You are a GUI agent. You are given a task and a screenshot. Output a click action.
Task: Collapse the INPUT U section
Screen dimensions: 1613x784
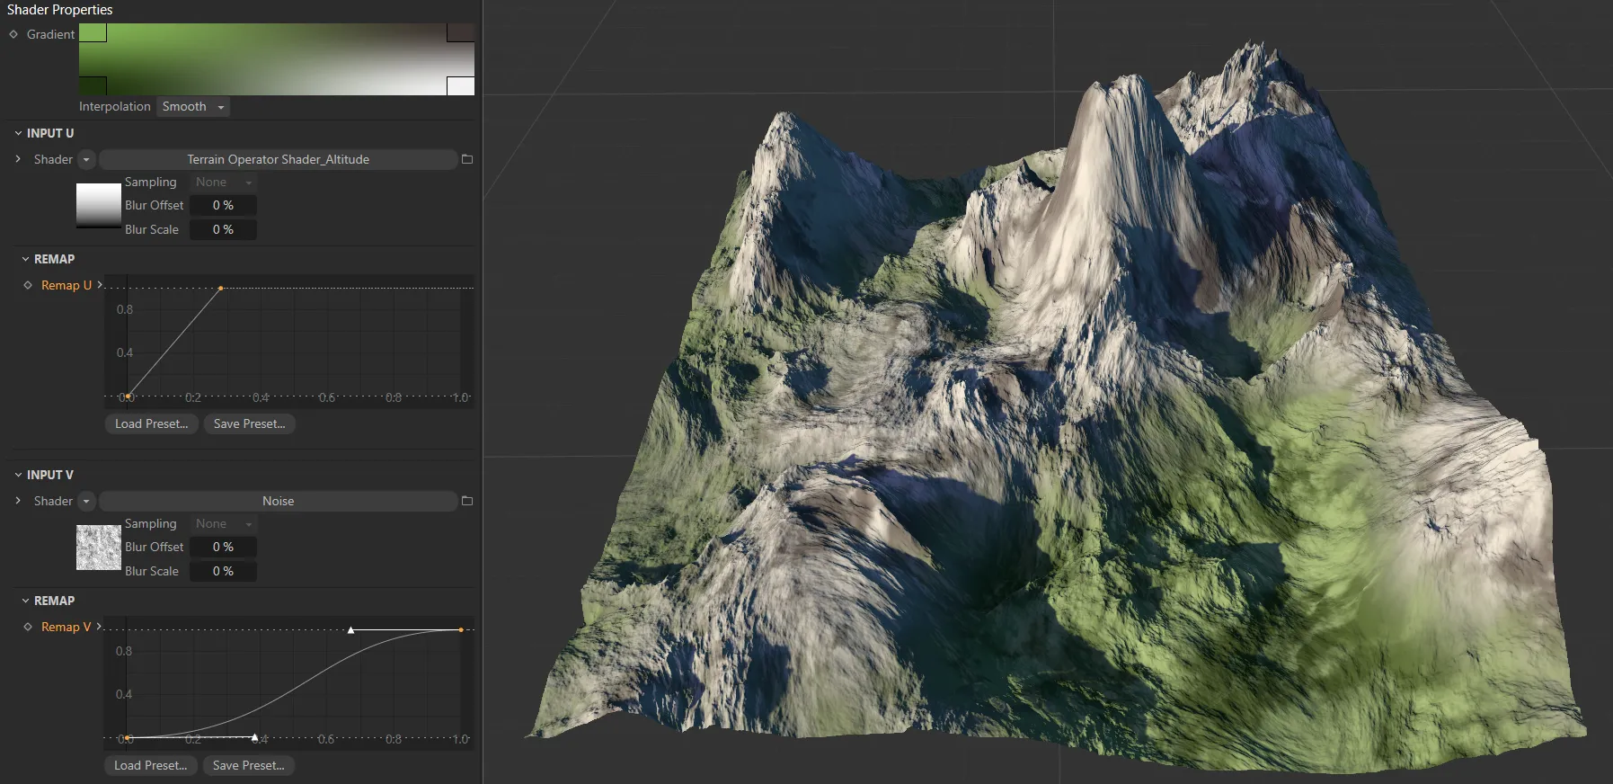click(18, 133)
